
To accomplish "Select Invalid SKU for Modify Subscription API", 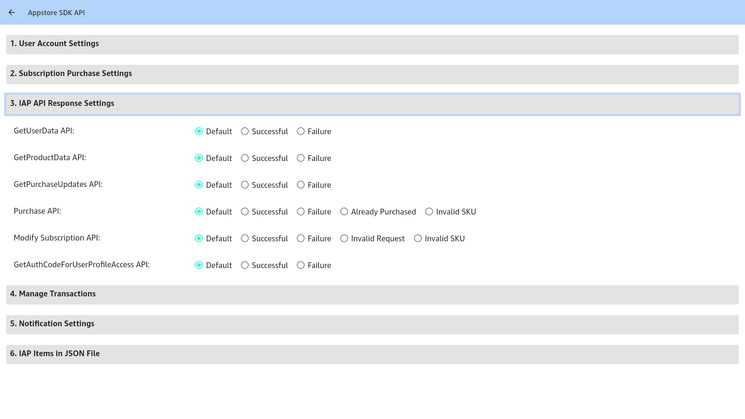I will (418, 238).
